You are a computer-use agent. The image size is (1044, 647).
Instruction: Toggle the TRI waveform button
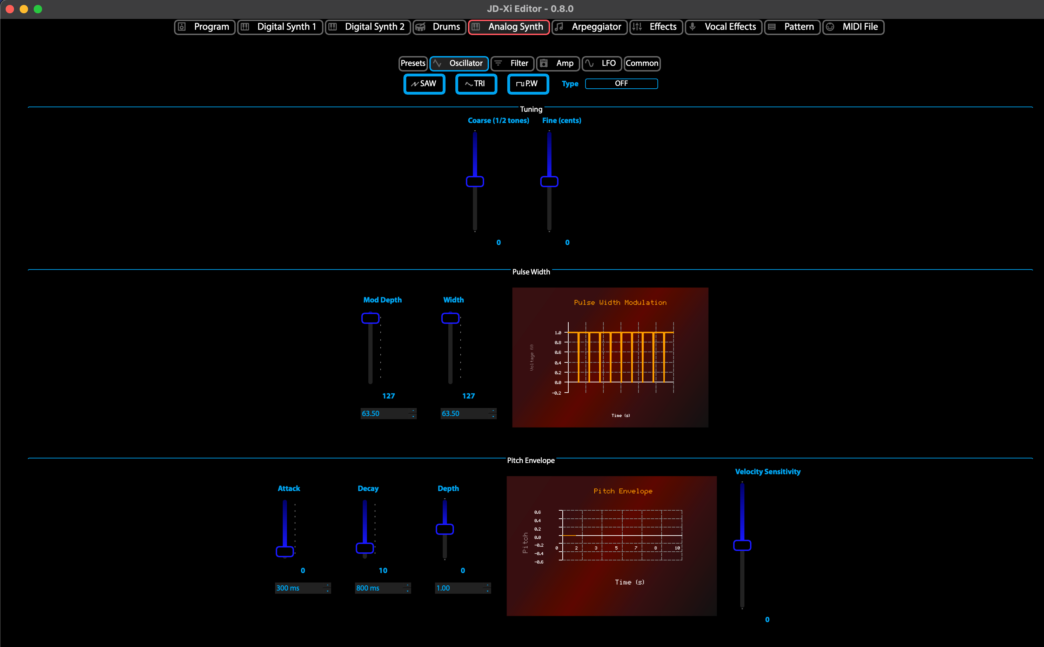476,84
